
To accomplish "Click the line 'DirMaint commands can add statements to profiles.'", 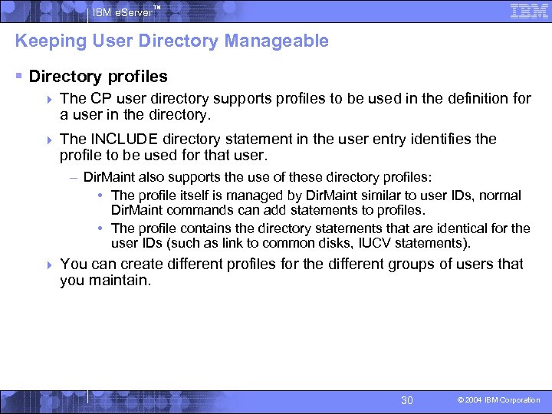I will [x=268, y=210].
